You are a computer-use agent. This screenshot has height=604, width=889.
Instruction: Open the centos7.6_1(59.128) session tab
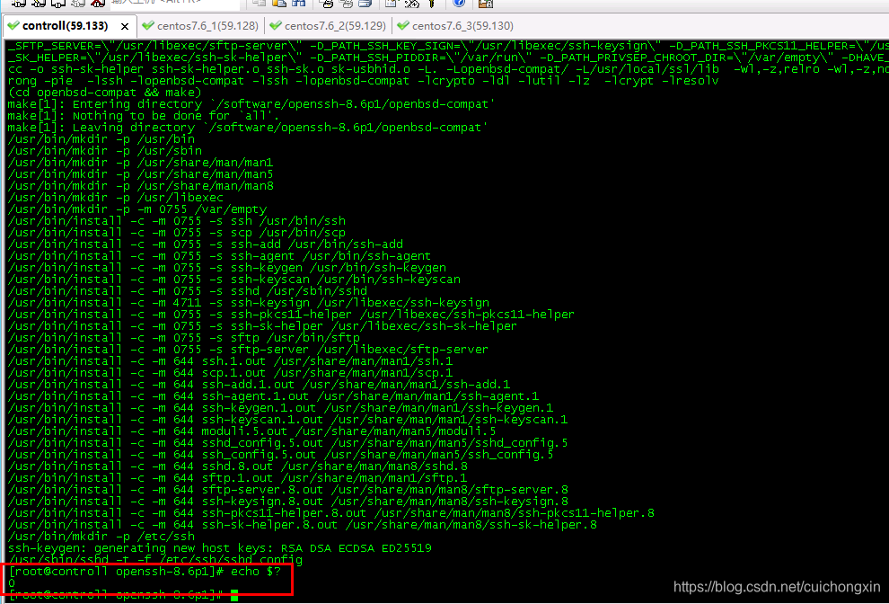point(201,26)
